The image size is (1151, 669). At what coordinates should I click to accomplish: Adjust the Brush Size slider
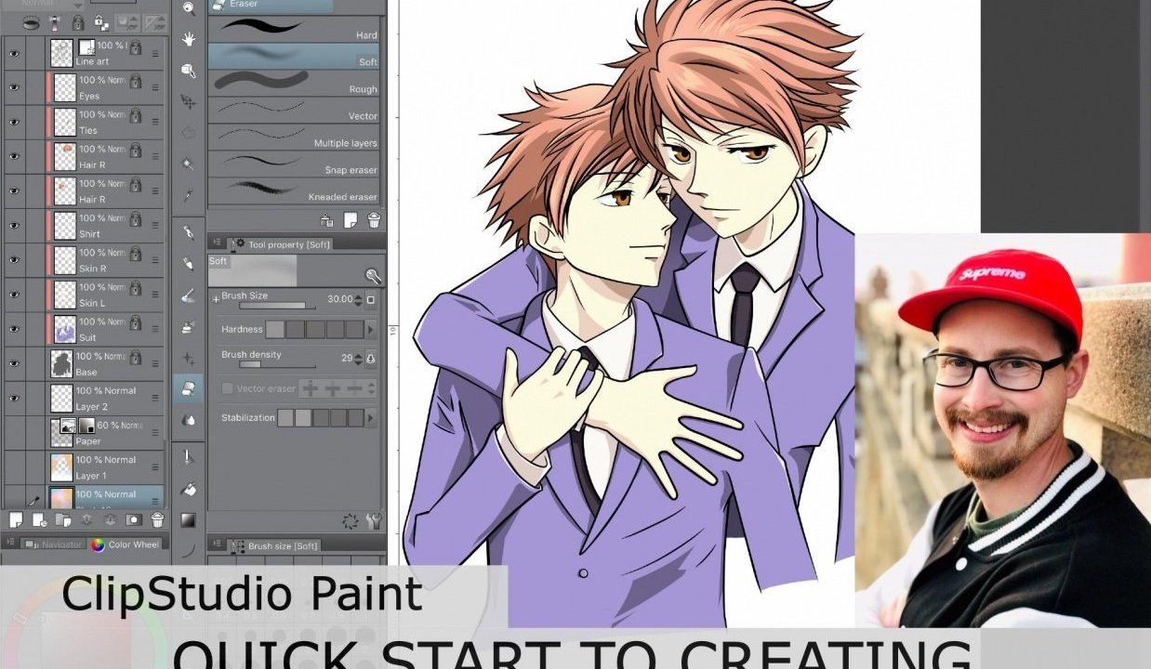[276, 307]
